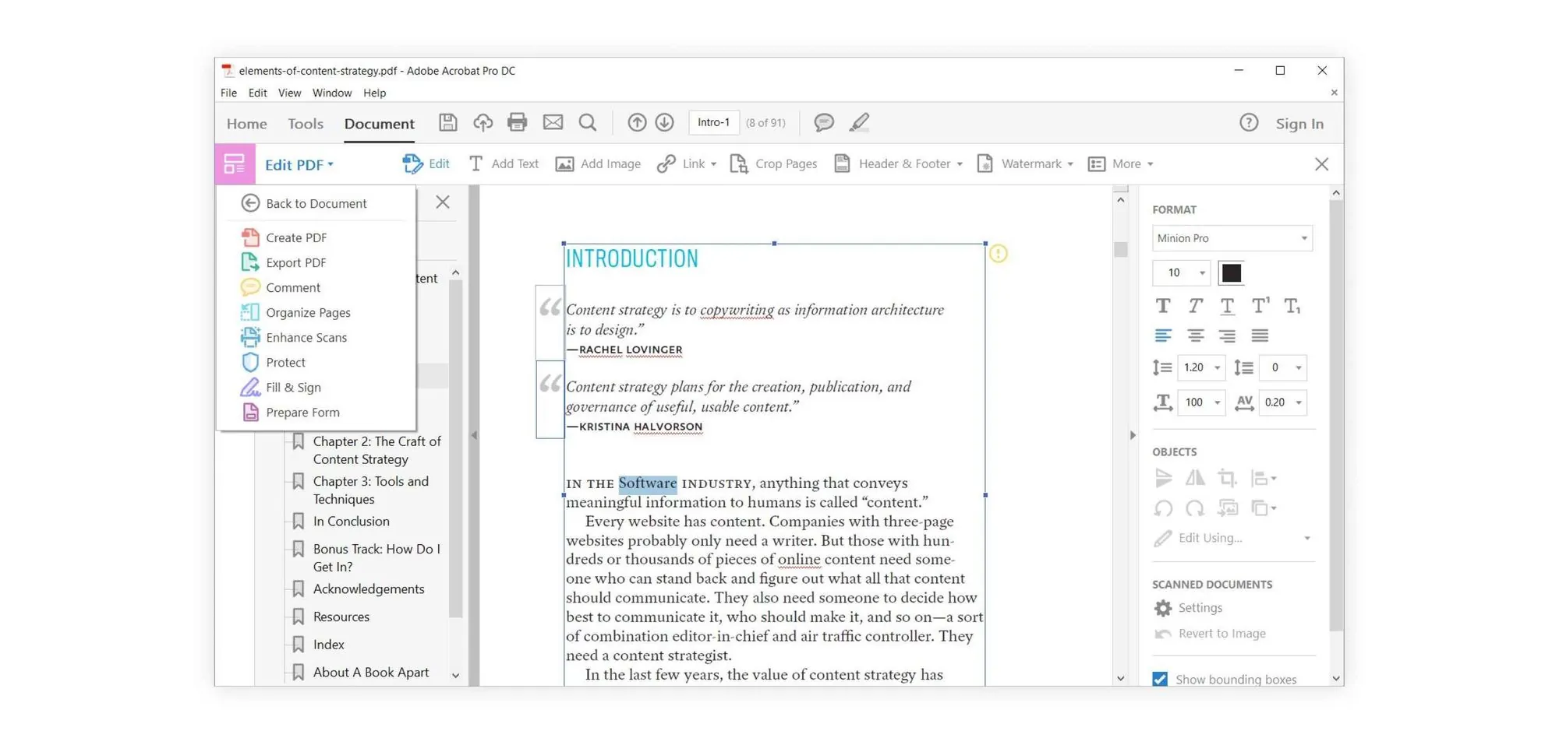The image size is (1559, 745).
Task: Toggle justified text alignment
Action: (x=1260, y=336)
